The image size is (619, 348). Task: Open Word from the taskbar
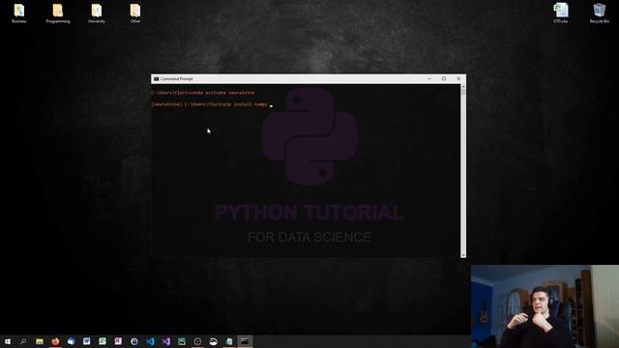[87, 341]
